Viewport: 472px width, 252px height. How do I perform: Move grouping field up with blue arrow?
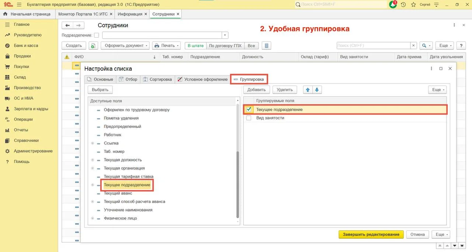point(308,90)
